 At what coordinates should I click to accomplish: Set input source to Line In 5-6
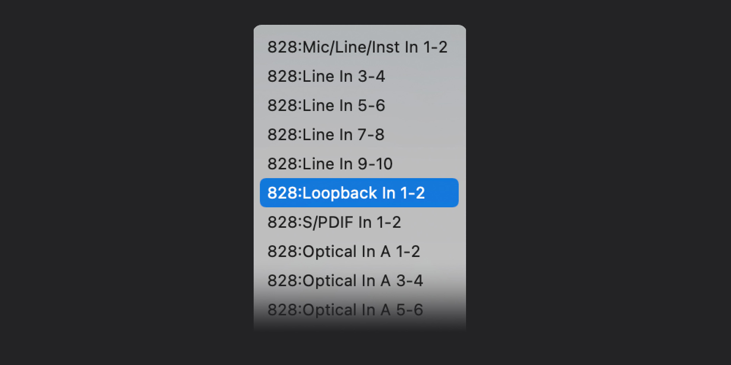tap(326, 105)
